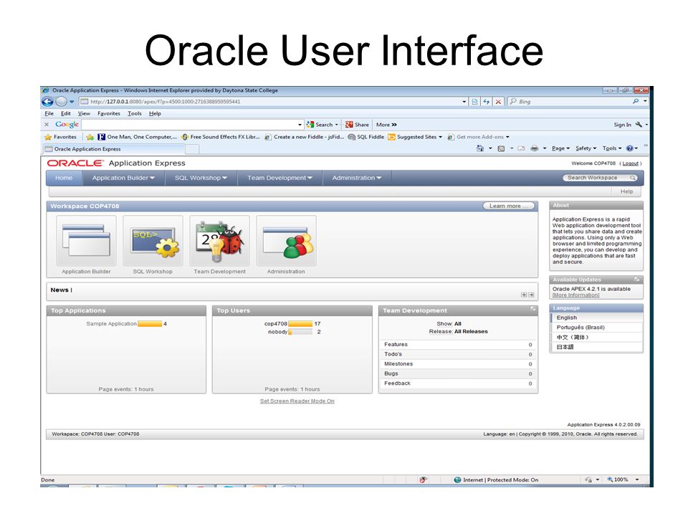The height and width of the screenshot is (516, 688).
Task: Click the Bing search magnifier icon
Action: click(636, 101)
